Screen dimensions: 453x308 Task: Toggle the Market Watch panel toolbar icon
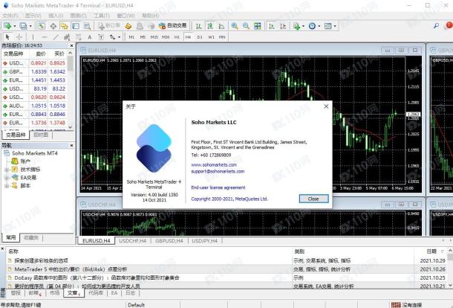click(x=42, y=26)
